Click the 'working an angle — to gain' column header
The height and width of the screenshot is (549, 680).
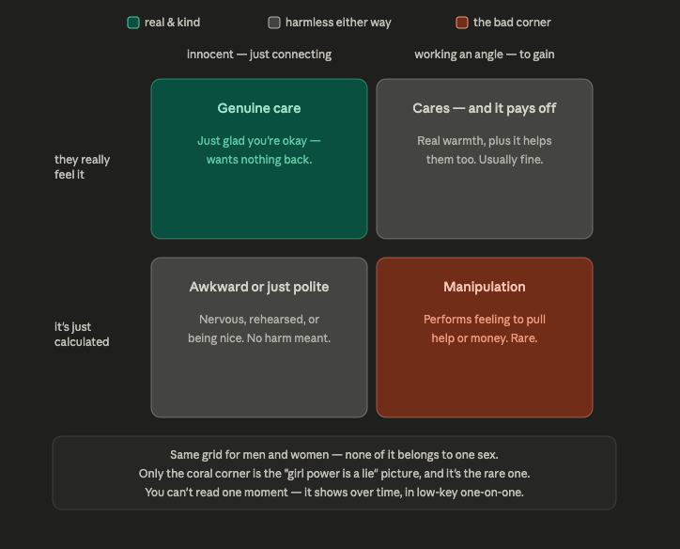point(485,55)
